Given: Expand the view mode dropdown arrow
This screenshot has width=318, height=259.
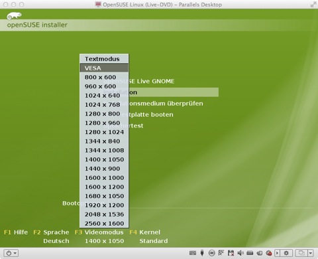Looking at the screenshot, I should coord(311,253).
